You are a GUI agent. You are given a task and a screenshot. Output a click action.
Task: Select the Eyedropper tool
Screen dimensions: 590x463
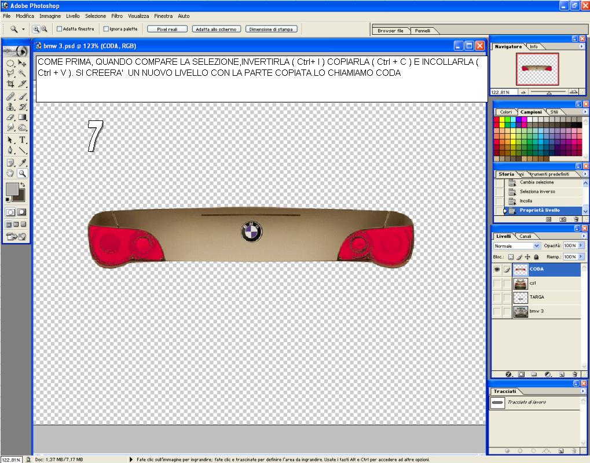(x=22, y=163)
